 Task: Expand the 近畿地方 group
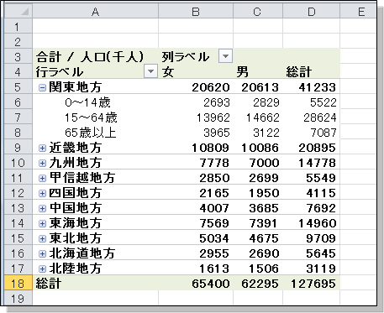coord(42,149)
